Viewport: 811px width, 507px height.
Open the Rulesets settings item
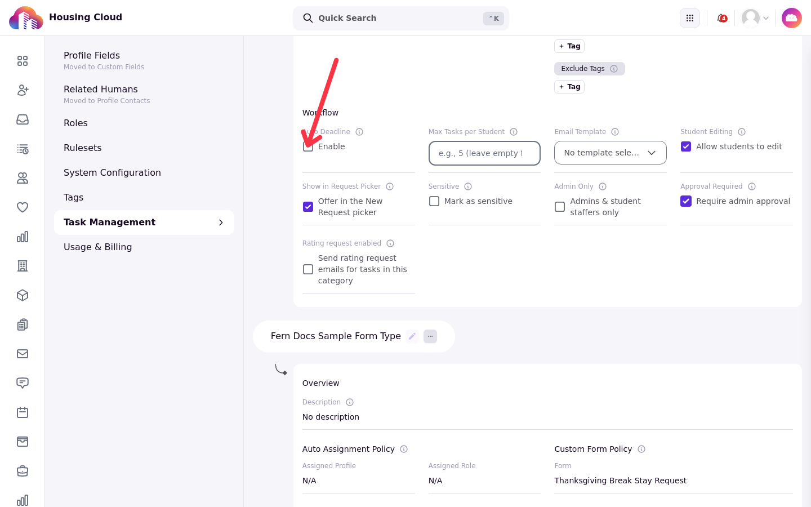pyautogui.click(x=144, y=148)
